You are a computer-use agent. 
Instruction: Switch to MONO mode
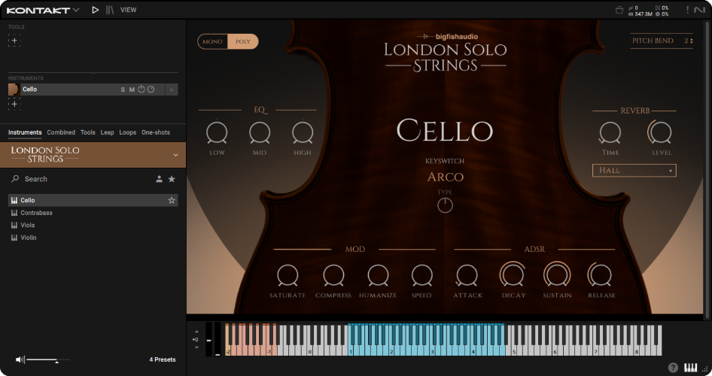(212, 41)
